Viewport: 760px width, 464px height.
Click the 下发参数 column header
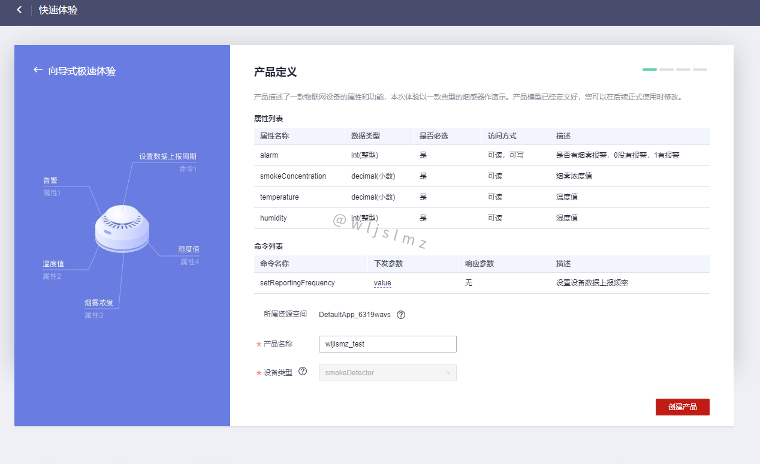(x=388, y=264)
